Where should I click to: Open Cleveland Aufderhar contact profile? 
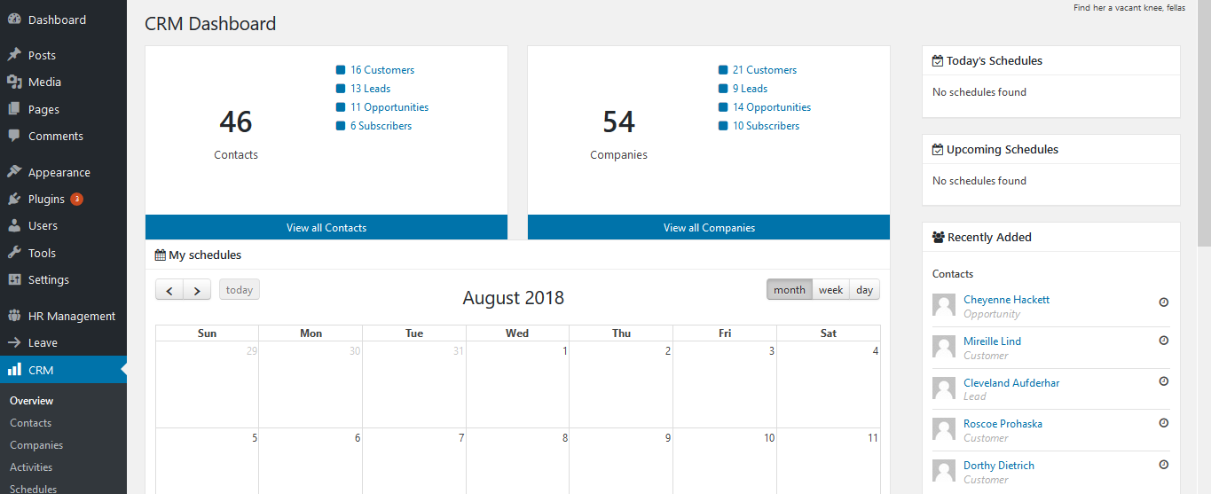tap(1011, 383)
